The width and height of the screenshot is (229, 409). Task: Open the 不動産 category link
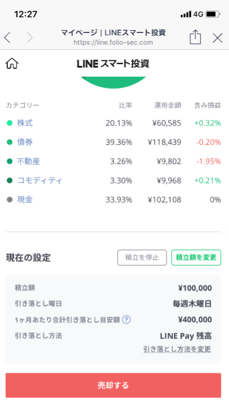[x=28, y=161]
